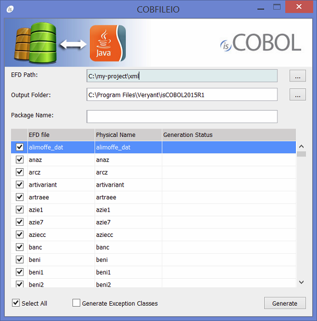
Task: Enable Generate Exception Classes option
Action: tap(77, 303)
